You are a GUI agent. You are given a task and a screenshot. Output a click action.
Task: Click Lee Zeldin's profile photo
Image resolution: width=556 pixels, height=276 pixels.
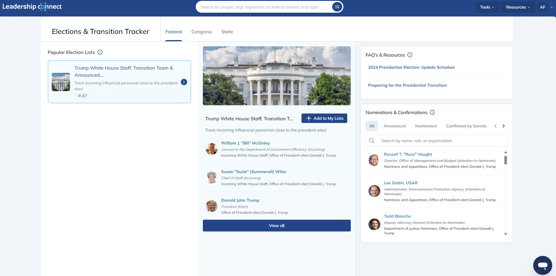(374, 191)
